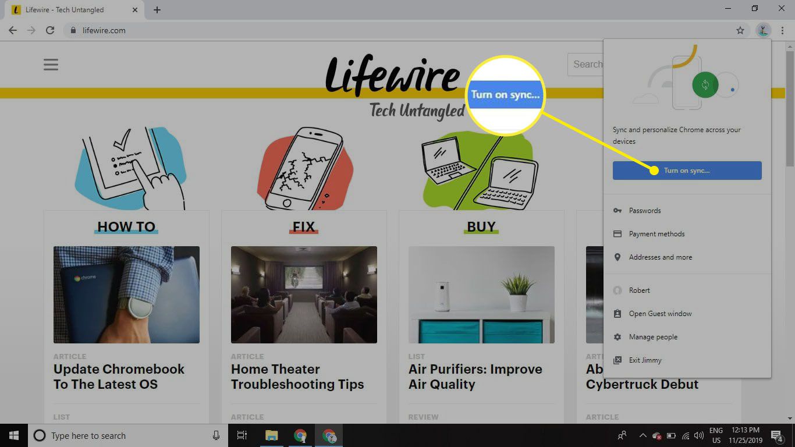Open Task View from the taskbar
795x447 pixels.
click(x=242, y=435)
